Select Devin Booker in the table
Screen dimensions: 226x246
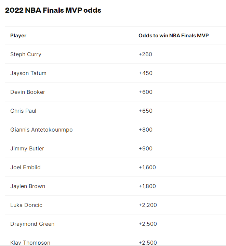28,92
